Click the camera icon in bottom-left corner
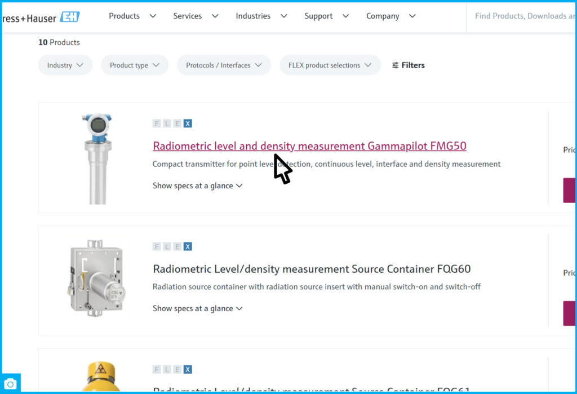 pyautogui.click(x=10, y=384)
